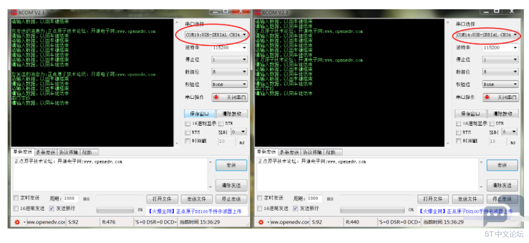Open 帮助 tab in COM14 window
This screenshot has width=529, height=243.
click(333, 152)
